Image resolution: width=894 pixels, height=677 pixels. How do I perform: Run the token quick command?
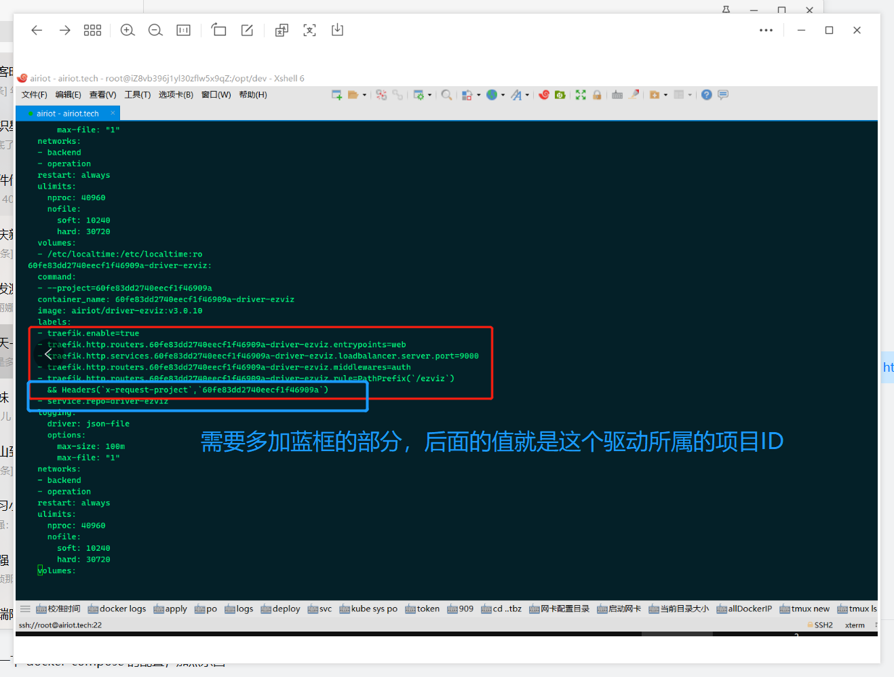point(423,608)
